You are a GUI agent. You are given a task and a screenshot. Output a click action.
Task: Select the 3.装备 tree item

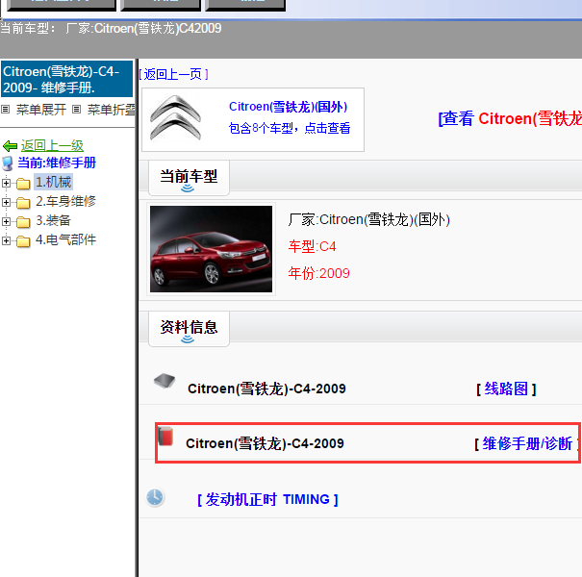coord(53,220)
